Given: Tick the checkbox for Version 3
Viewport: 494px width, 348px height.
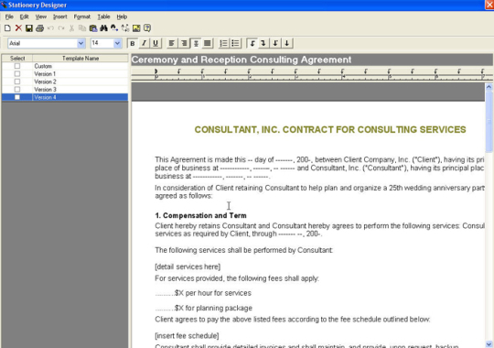Looking at the screenshot, I should 17,90.
